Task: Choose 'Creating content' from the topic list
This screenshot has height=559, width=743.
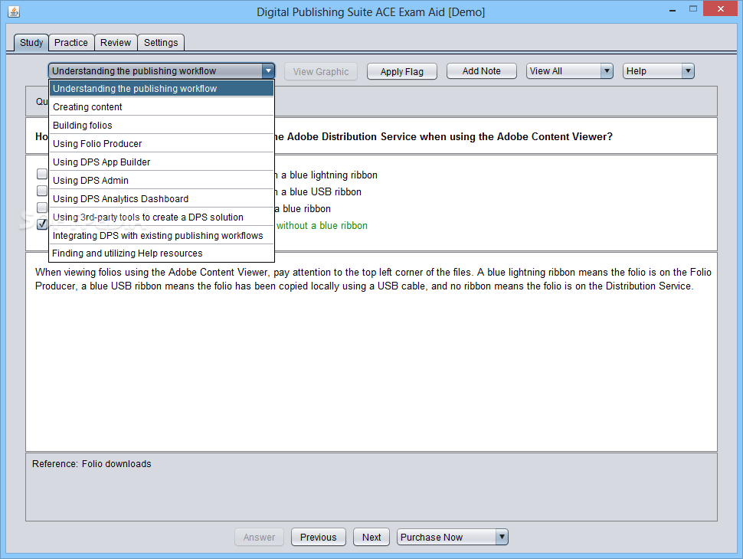Action: (162, 107)
